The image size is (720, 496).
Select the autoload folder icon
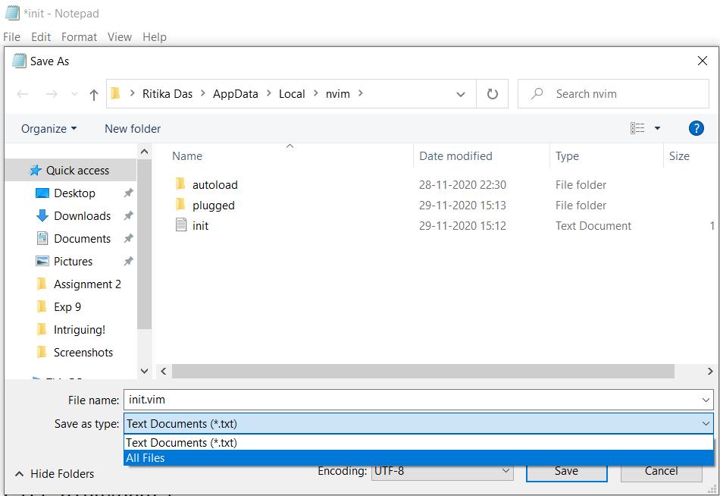(x=180, y=184)
